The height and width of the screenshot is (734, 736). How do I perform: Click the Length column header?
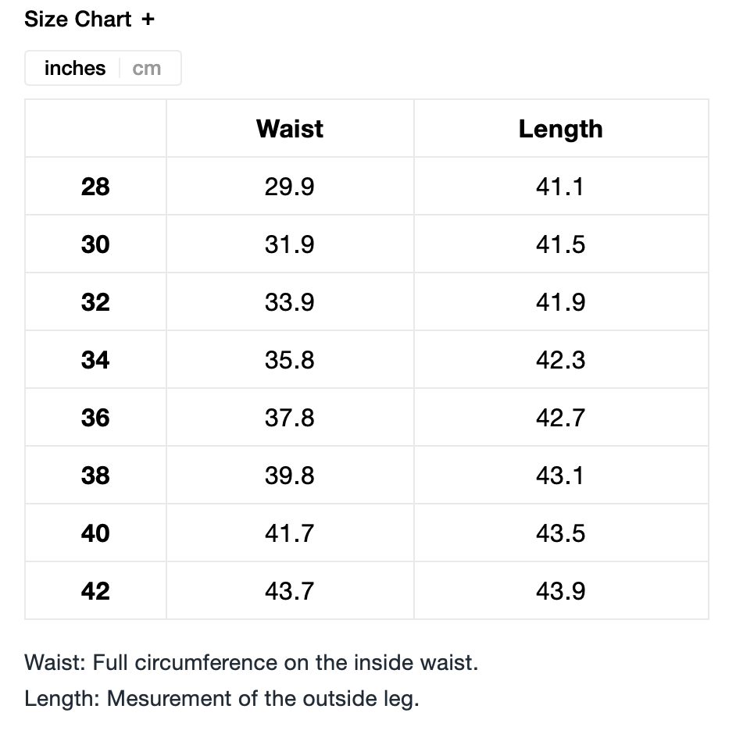click(560, 129)
